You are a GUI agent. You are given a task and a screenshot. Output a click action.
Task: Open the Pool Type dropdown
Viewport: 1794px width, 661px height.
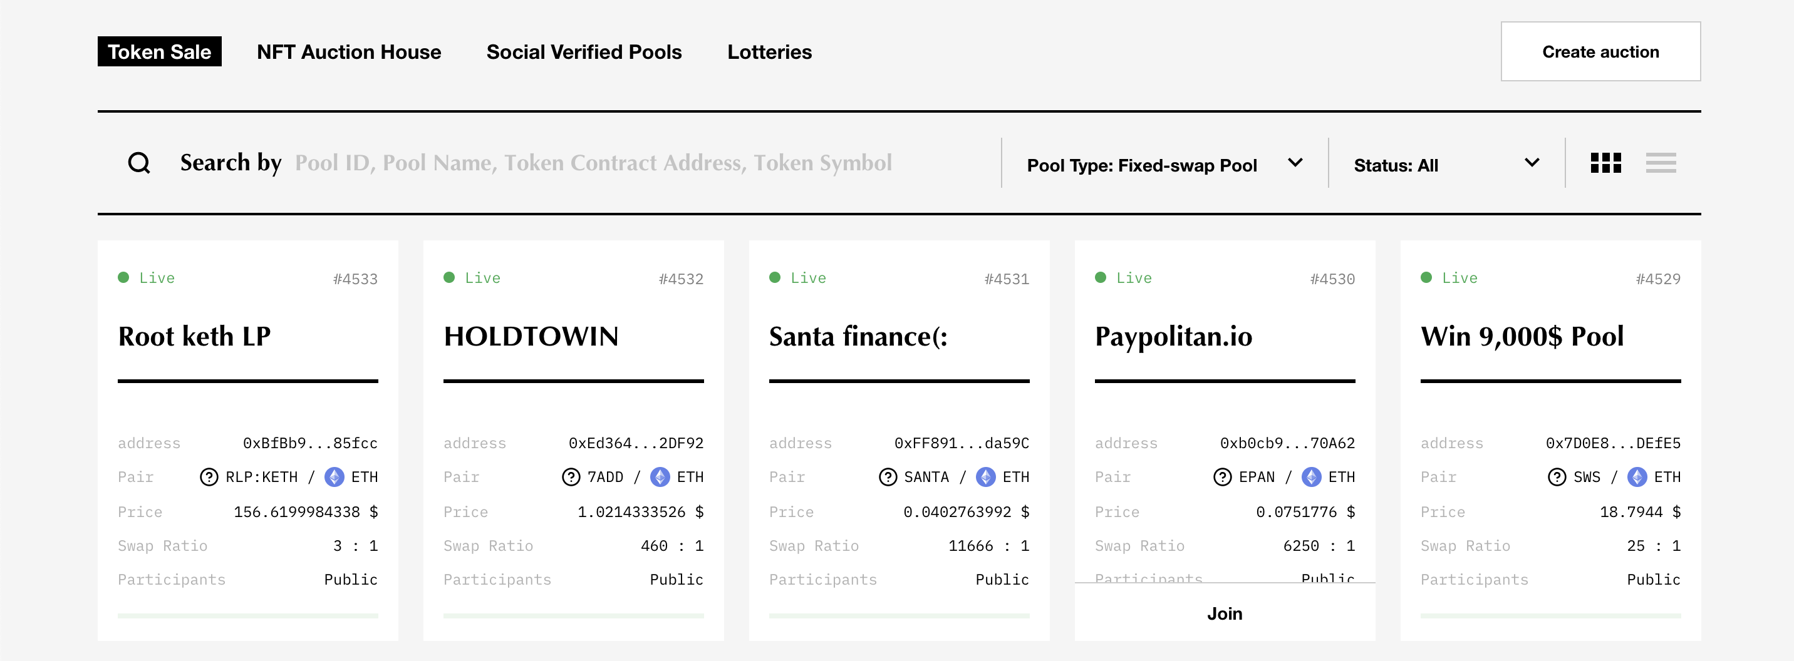(1164, 164)
